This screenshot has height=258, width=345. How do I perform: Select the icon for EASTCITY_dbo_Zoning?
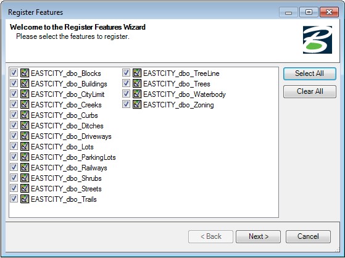(137, 104)
